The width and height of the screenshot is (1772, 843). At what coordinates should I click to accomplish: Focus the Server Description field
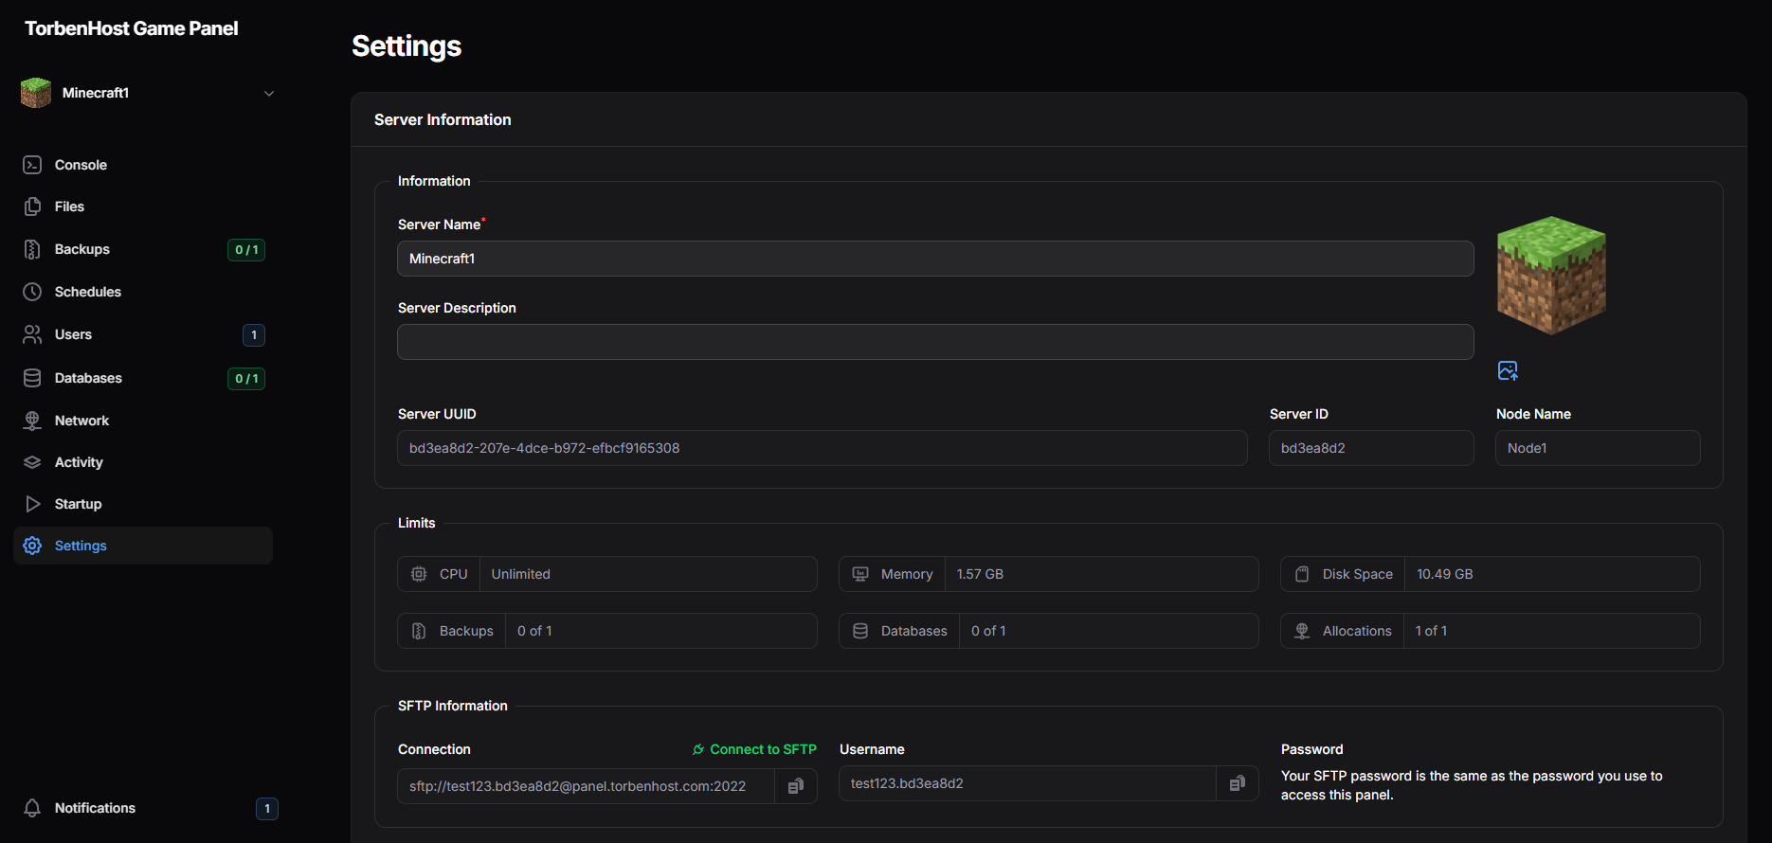[x=934, y=342]
